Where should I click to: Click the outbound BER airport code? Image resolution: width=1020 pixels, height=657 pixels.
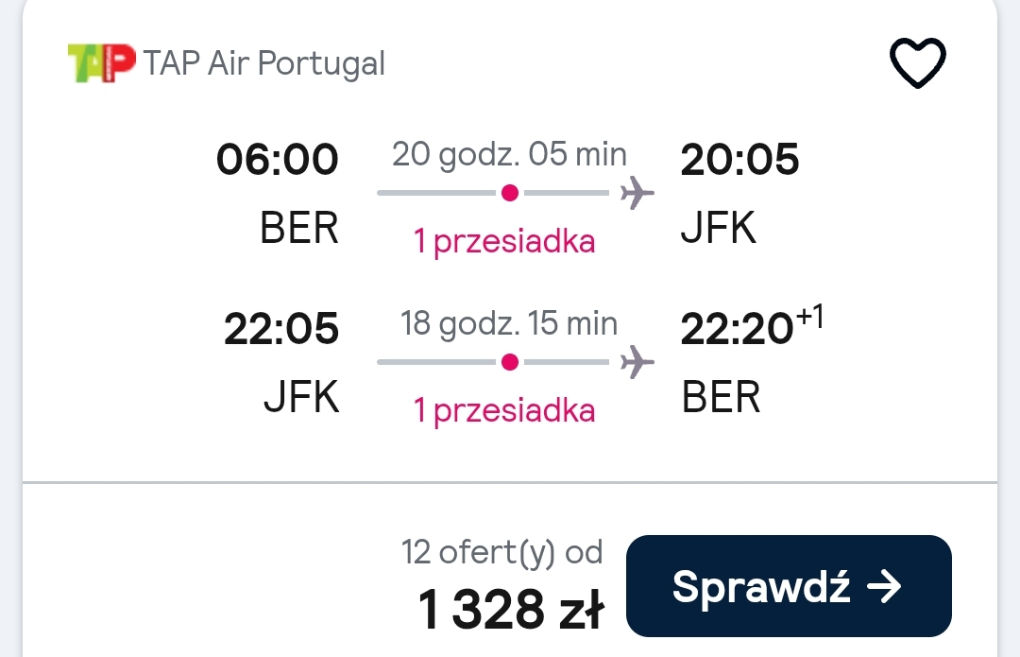[299, 228]
